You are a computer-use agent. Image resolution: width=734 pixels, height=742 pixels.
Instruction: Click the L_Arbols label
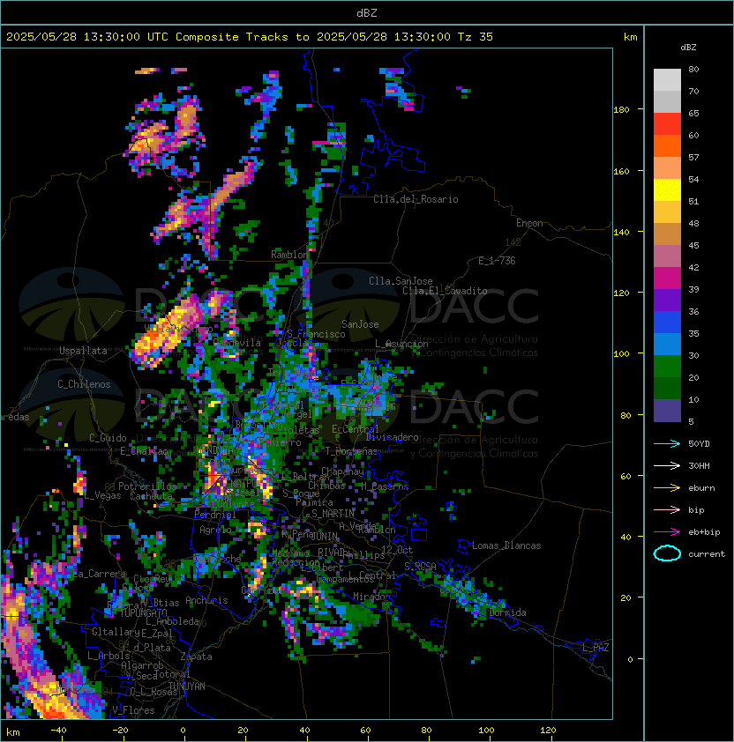(x=109, y=656)
